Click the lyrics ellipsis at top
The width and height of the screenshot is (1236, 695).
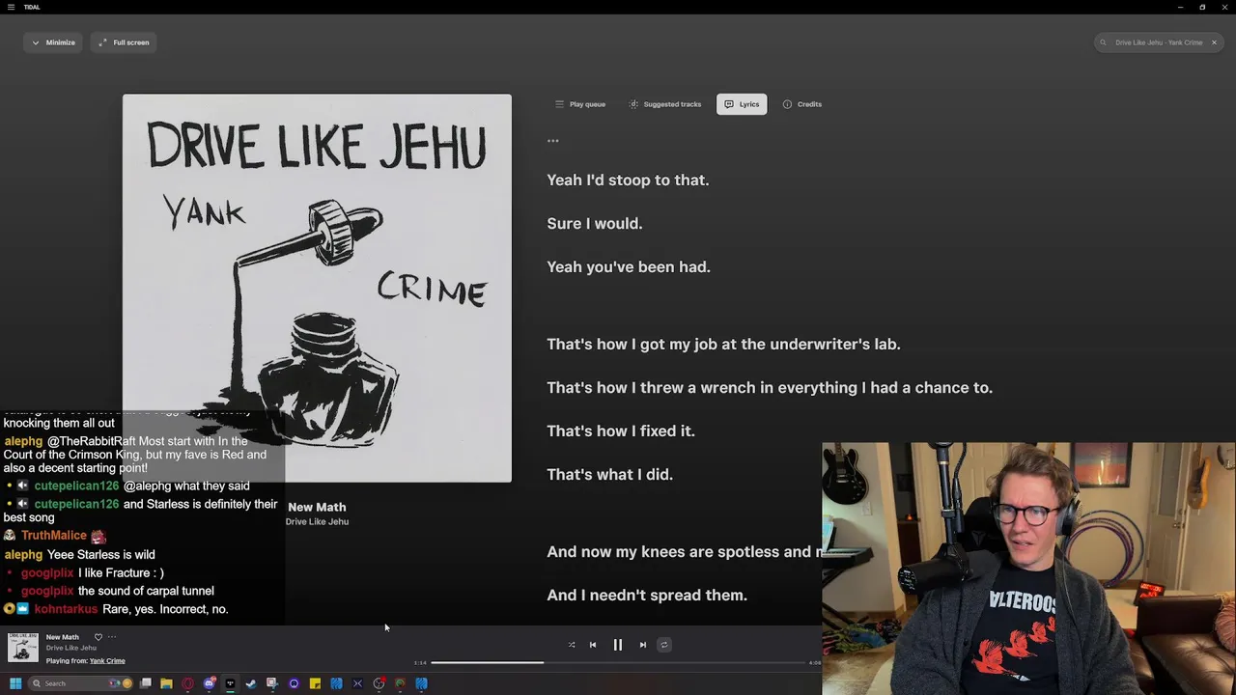point(552,141)
